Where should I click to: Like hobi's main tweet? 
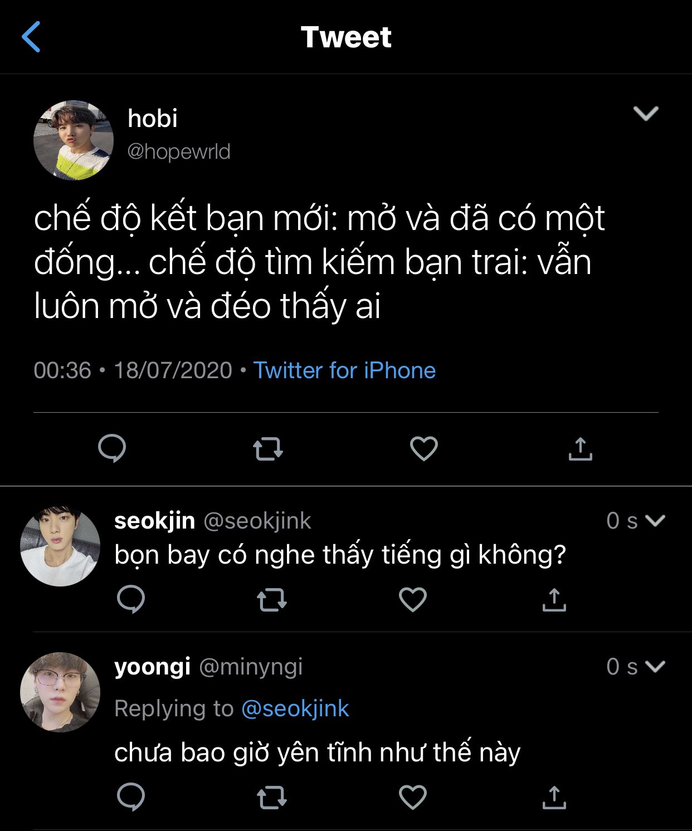(424, 448)
